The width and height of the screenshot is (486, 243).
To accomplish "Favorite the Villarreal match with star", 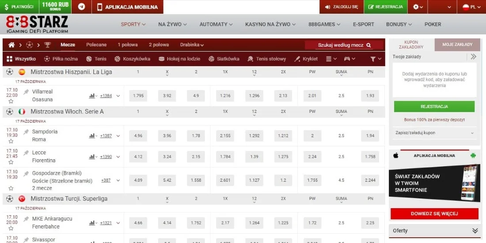I will pyautogui.click(x=11, y=101).
